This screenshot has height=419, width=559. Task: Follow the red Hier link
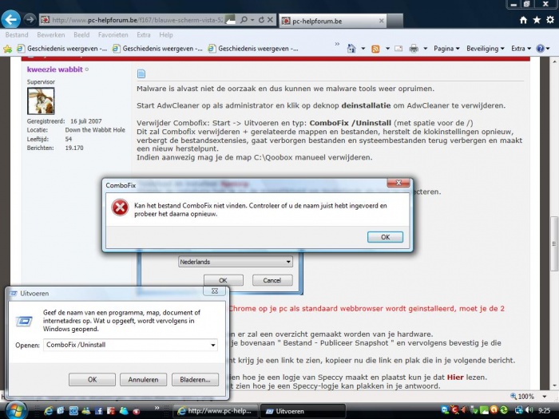455,377
